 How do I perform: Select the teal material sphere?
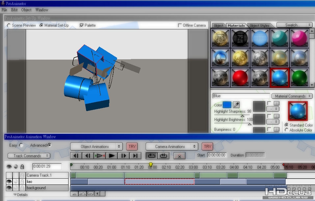[x=279, y=38]
